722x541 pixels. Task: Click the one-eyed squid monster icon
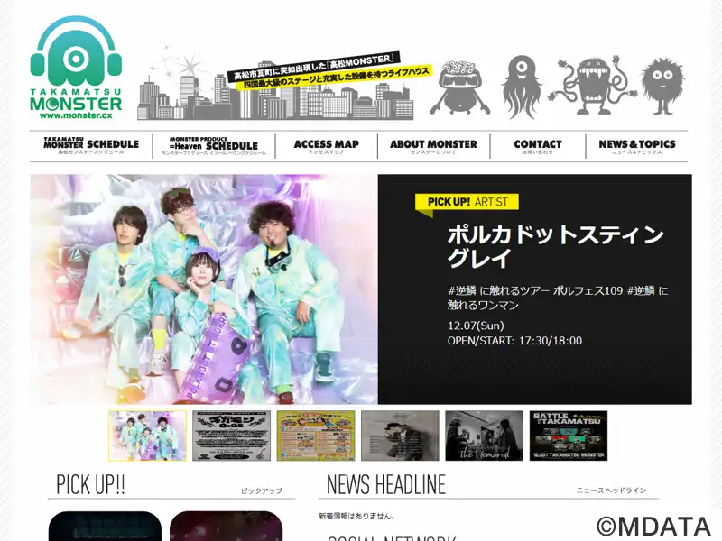click(x=522, y=86)
